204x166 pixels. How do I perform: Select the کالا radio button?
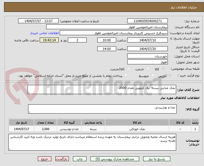pos(163,69)
